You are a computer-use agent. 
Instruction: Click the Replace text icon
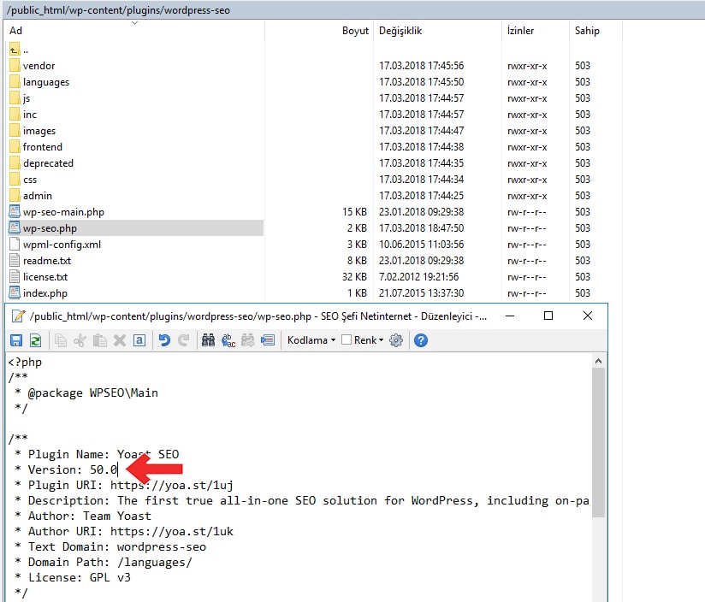click(228, 340)
